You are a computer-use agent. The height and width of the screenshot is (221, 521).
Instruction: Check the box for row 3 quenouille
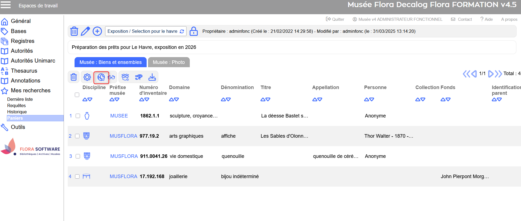(78, 156)
